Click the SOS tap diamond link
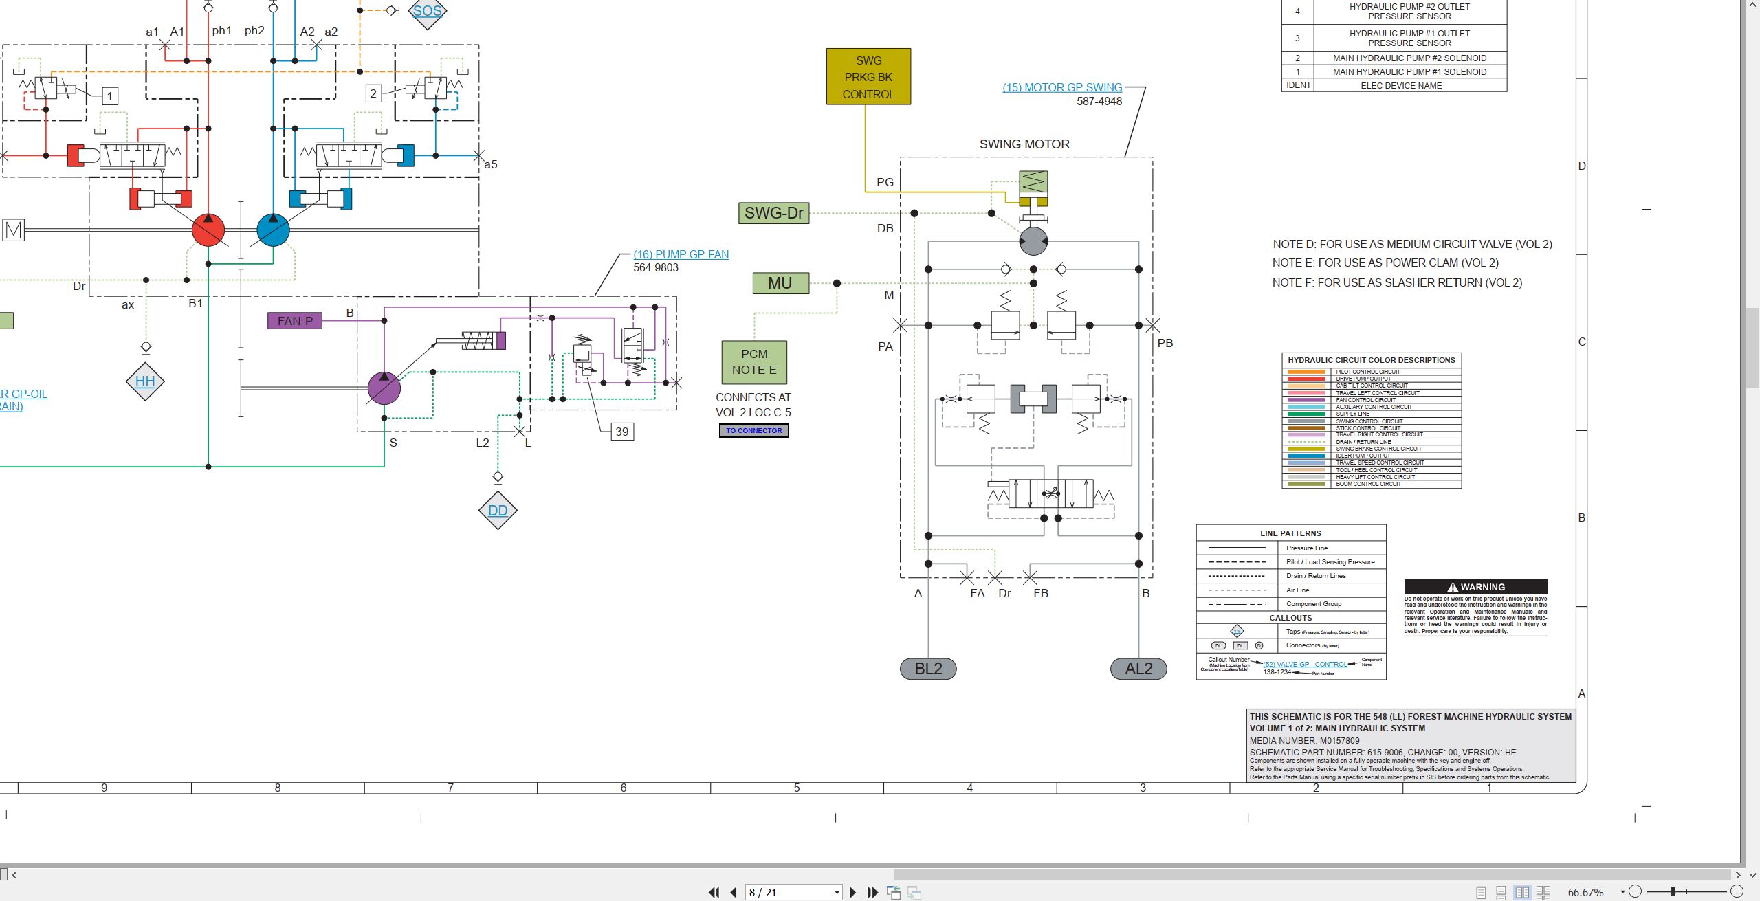This screenshot has width=1760, height=901. point(427,11)
